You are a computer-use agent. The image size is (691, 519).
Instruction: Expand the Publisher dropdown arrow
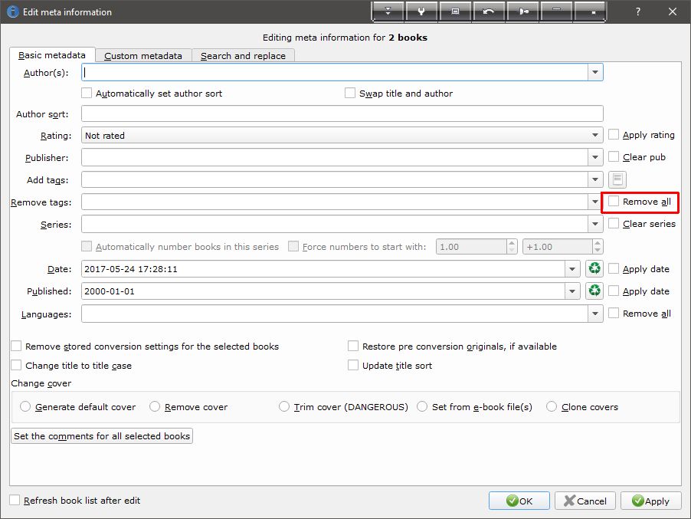(x=595, y=157)
